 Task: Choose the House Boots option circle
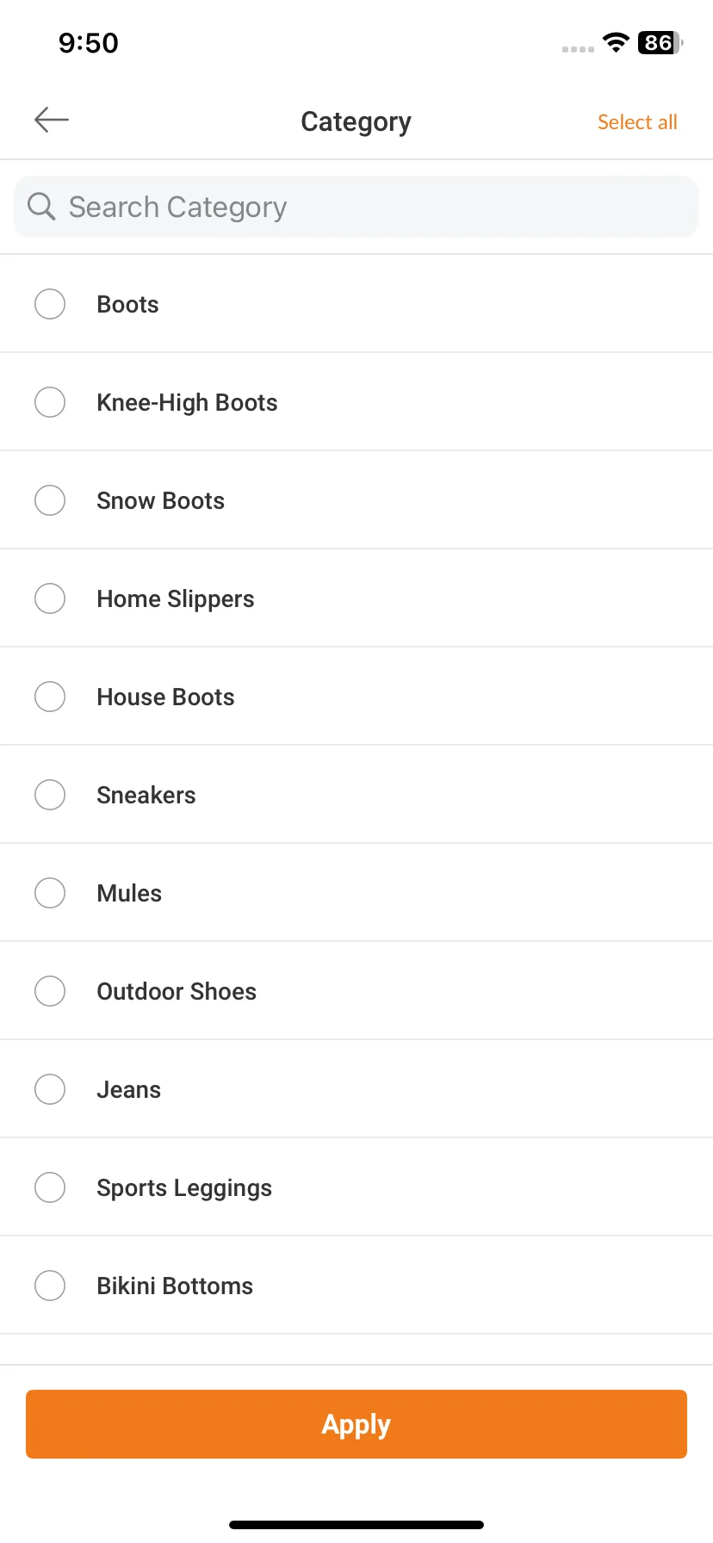coord(50,697)
